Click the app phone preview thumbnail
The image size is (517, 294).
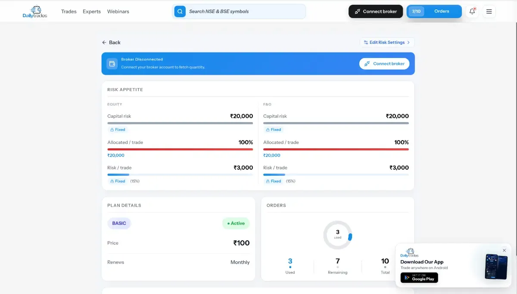[496, 266]
